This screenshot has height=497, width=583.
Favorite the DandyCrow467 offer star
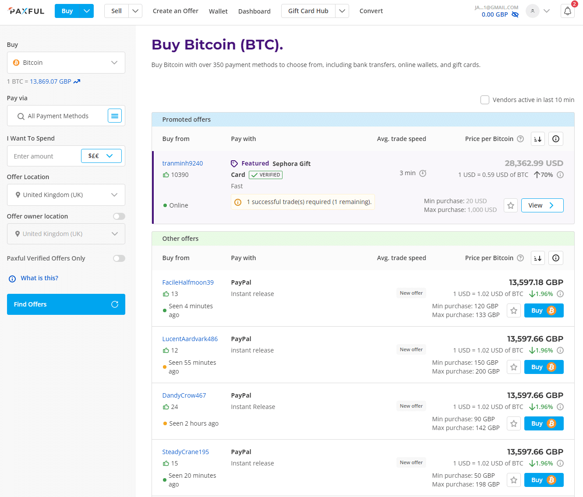514,423
